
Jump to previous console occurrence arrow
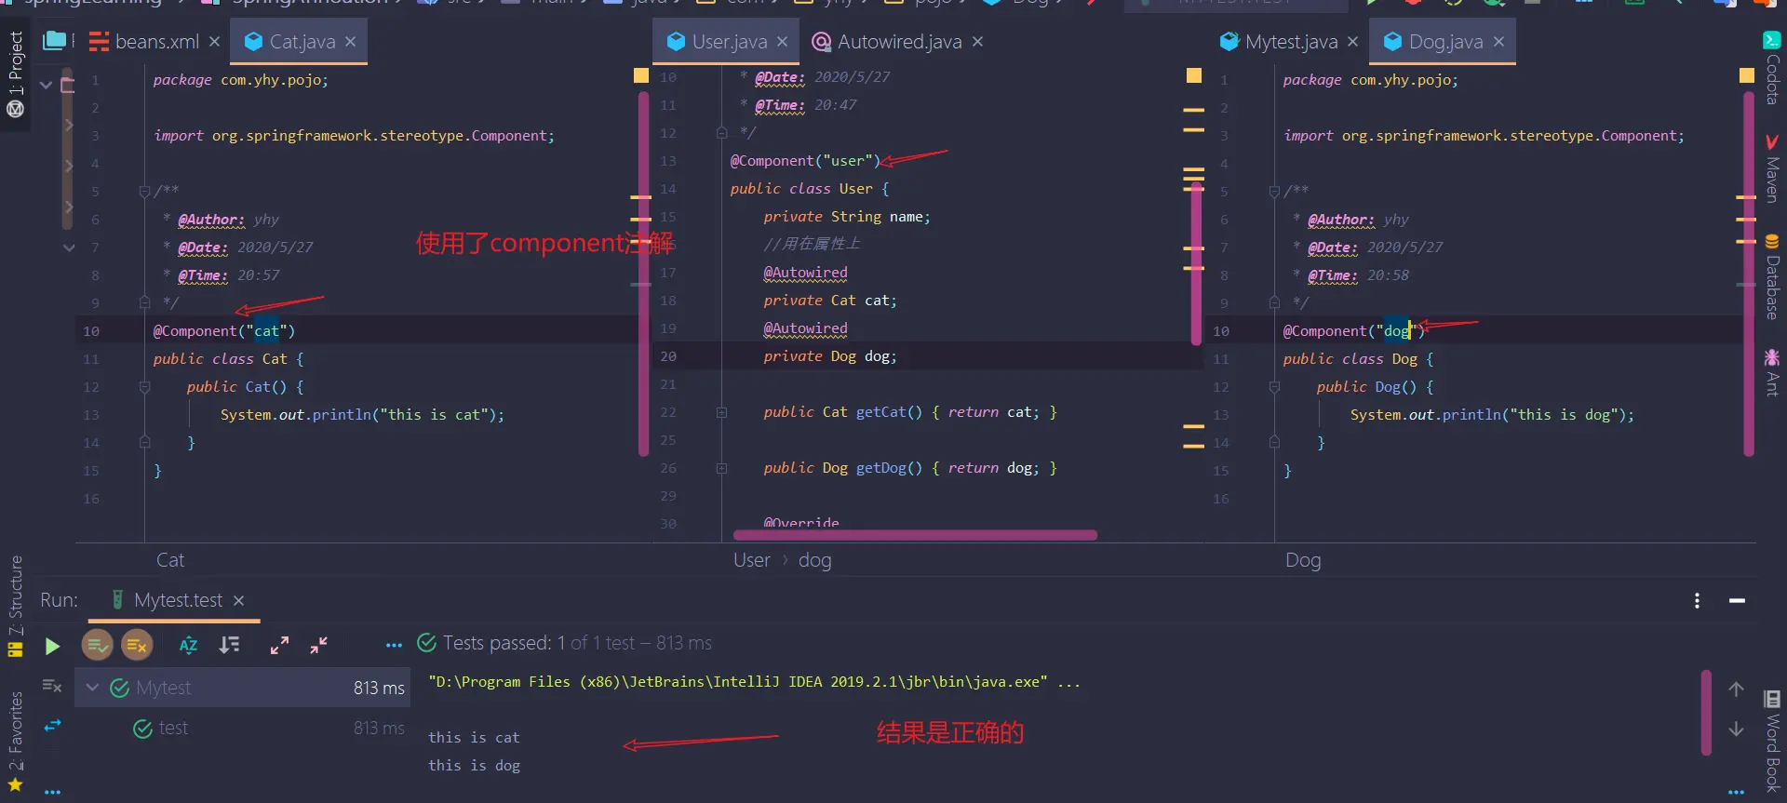pos(1736,689)
